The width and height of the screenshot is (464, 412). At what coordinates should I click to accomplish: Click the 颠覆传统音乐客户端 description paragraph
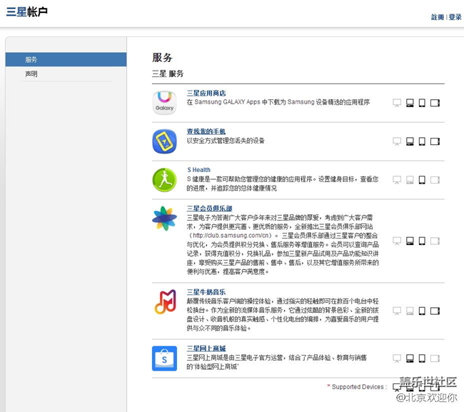[282, 315]
